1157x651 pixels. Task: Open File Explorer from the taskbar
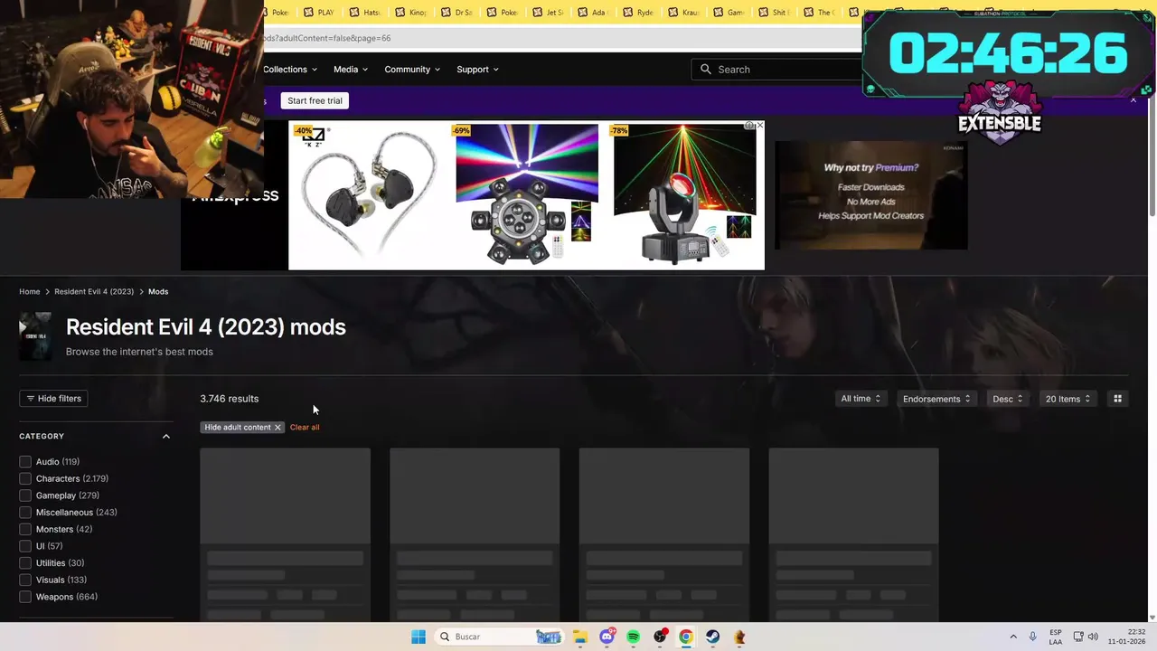click(x=580, y=637)
